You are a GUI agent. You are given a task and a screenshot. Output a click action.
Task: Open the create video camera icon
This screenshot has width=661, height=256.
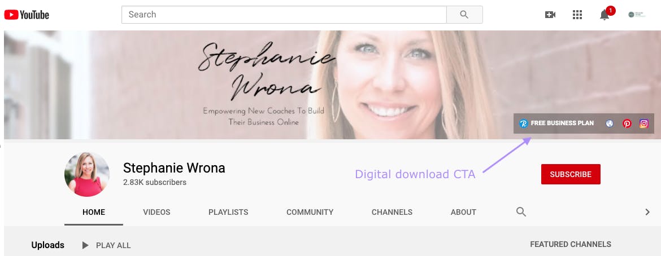pyautogui.click(x=550, y=15)
